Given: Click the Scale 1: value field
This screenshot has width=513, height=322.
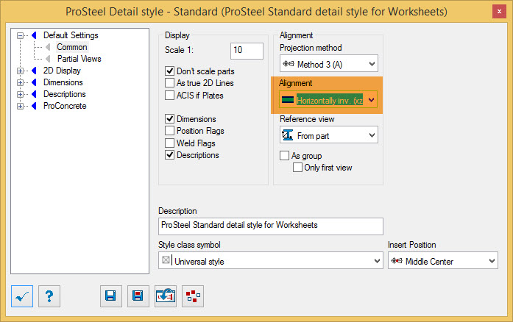Looking at the screenshot, I should tap(247, 51).
